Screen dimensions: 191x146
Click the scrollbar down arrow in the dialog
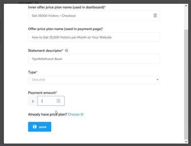pyautogui.click(x=186, y=142)
